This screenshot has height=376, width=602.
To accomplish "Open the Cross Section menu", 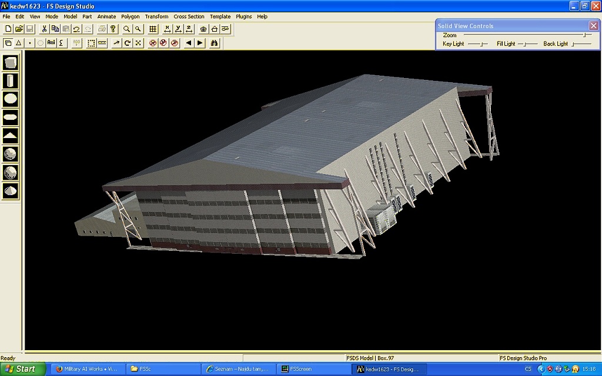I will pyautogui.click(x=189, y=16).
